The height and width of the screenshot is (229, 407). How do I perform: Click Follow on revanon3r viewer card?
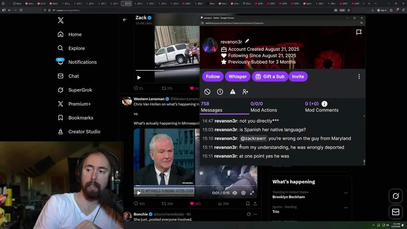(213, 77)
